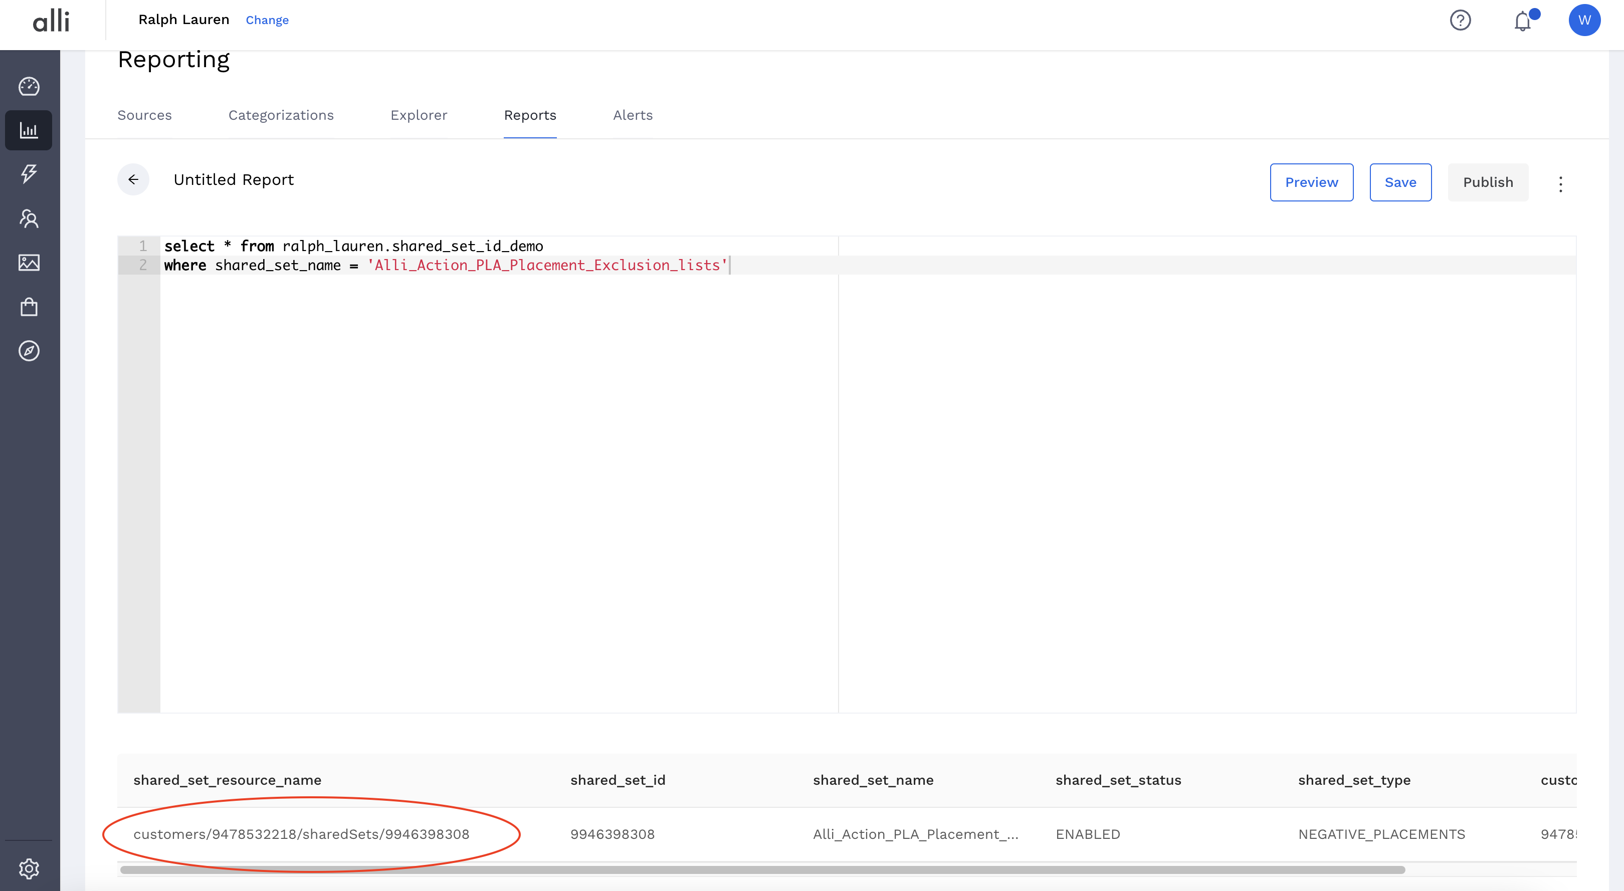Switch to the Alerts tab
The image size is (1624, 891).
(x=633, y=115)
